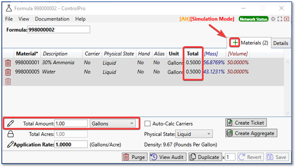Toggle the lock icon next to Total Acres
The width and height of the screenshot is (296, 168).
click(x=10, y=134)
